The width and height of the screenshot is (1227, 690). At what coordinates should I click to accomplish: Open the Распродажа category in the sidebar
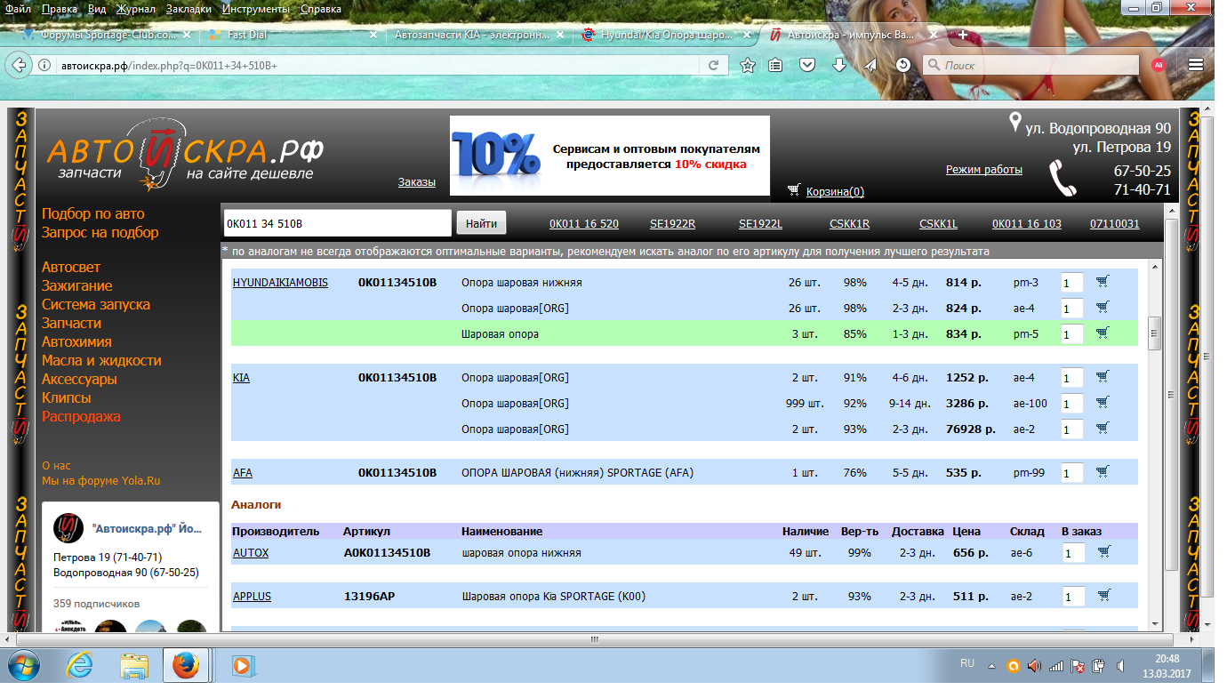pos(81,416)
